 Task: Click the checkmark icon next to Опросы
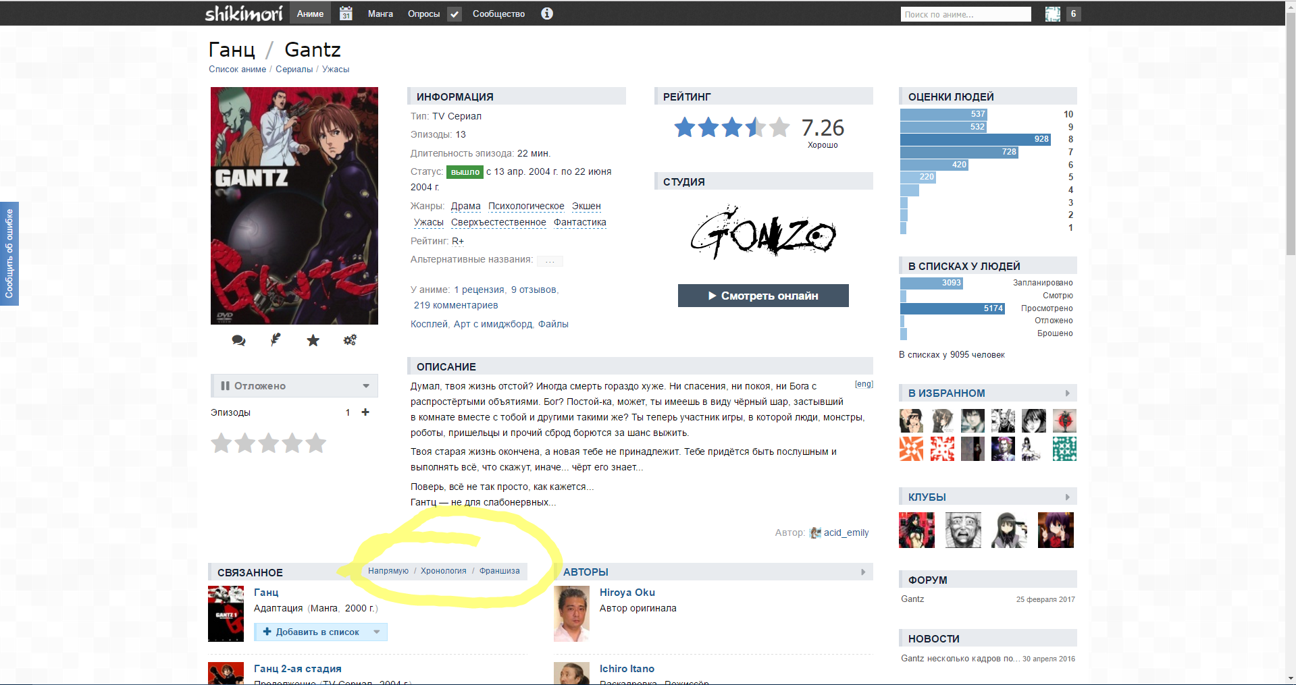click(455, 13)
